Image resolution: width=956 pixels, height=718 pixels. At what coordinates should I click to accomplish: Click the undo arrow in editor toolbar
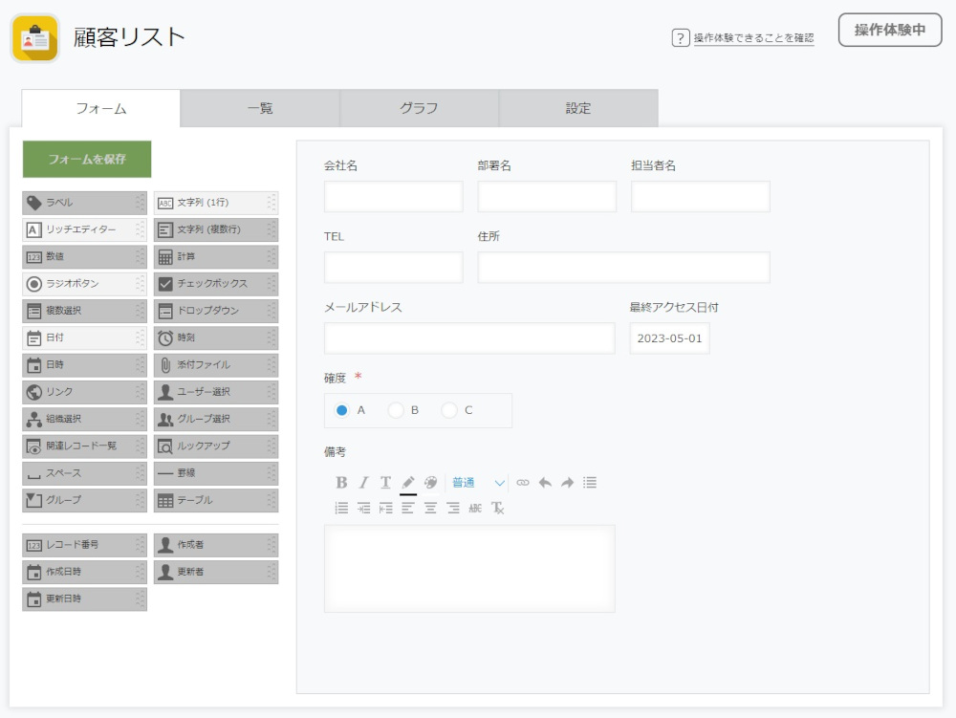tap(545, 483)
